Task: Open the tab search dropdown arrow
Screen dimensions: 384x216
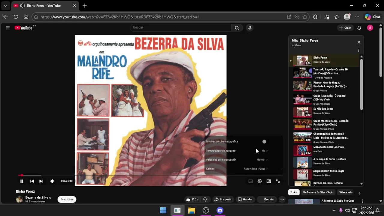Action: [5, 5]
